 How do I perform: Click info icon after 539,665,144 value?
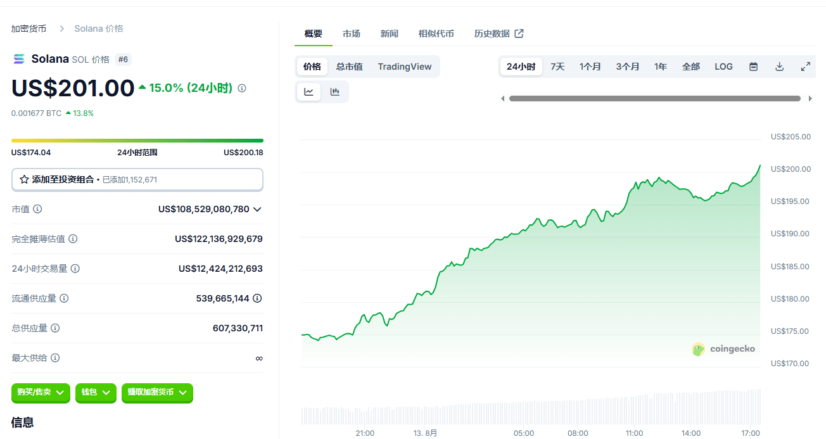click(257, 298)
